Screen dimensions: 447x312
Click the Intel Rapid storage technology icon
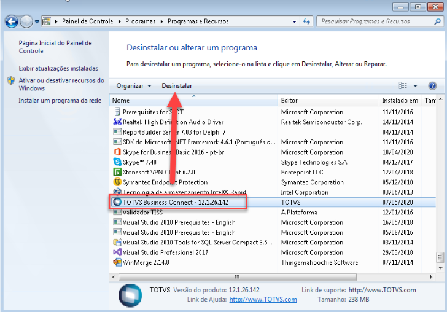tap(117, 192)
